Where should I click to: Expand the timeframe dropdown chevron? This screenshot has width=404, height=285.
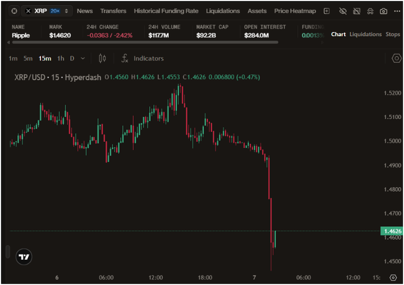83,58
